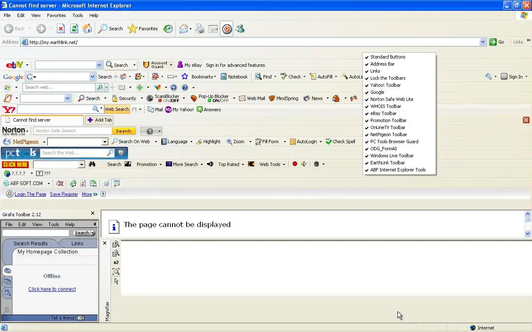Expand the More Search dropdown
Viewport: 532px width, 332px height.
[202, 164]
